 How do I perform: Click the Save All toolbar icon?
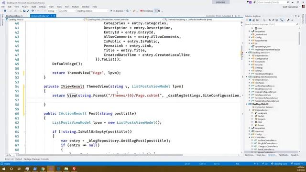coord(28,11)
